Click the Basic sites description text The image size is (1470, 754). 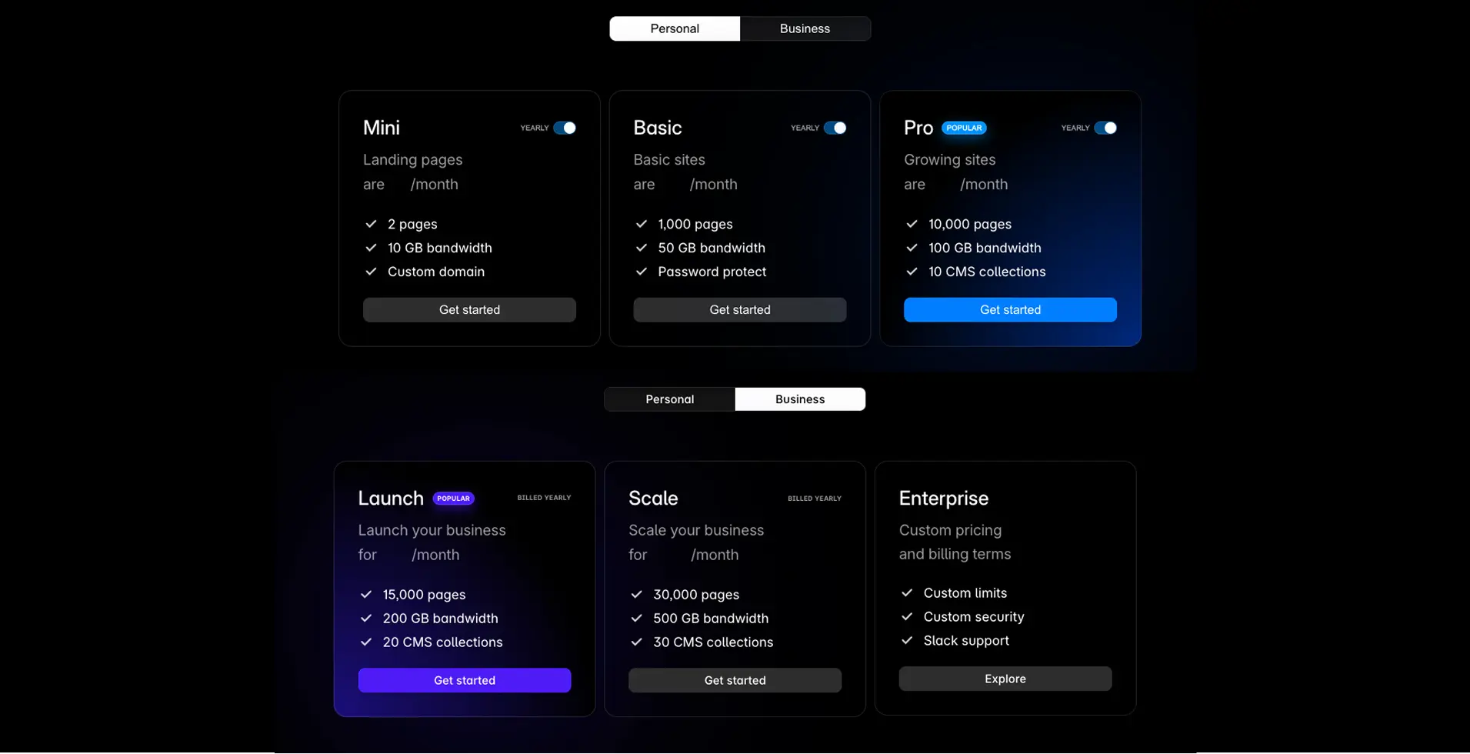(x=669, y=160)
